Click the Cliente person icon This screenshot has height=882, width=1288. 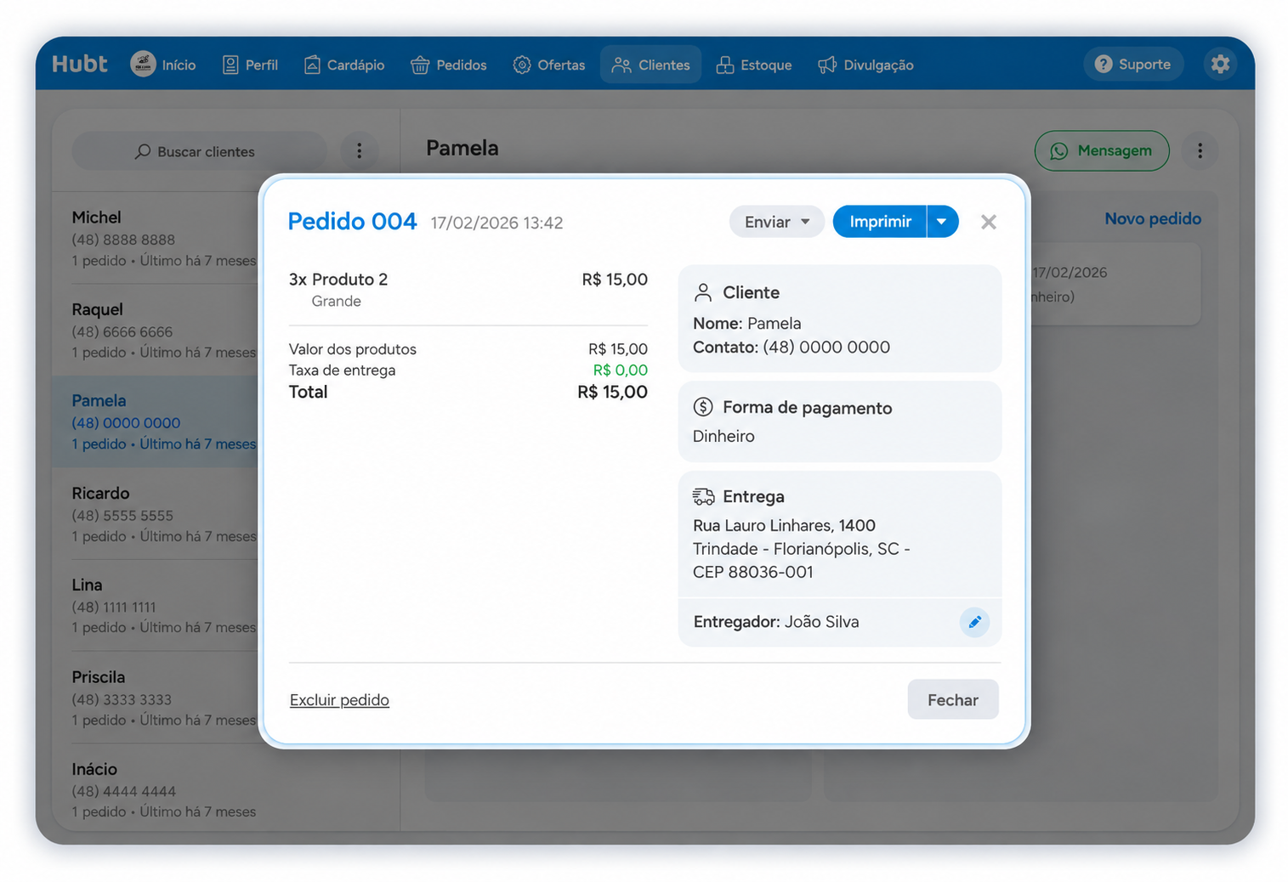click(702, 292)
